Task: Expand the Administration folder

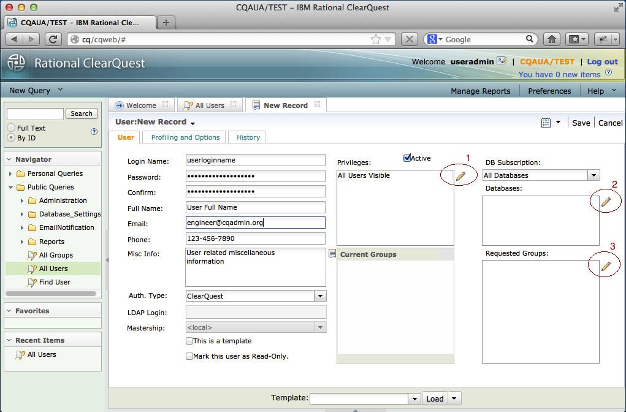Action: [22, 201]
